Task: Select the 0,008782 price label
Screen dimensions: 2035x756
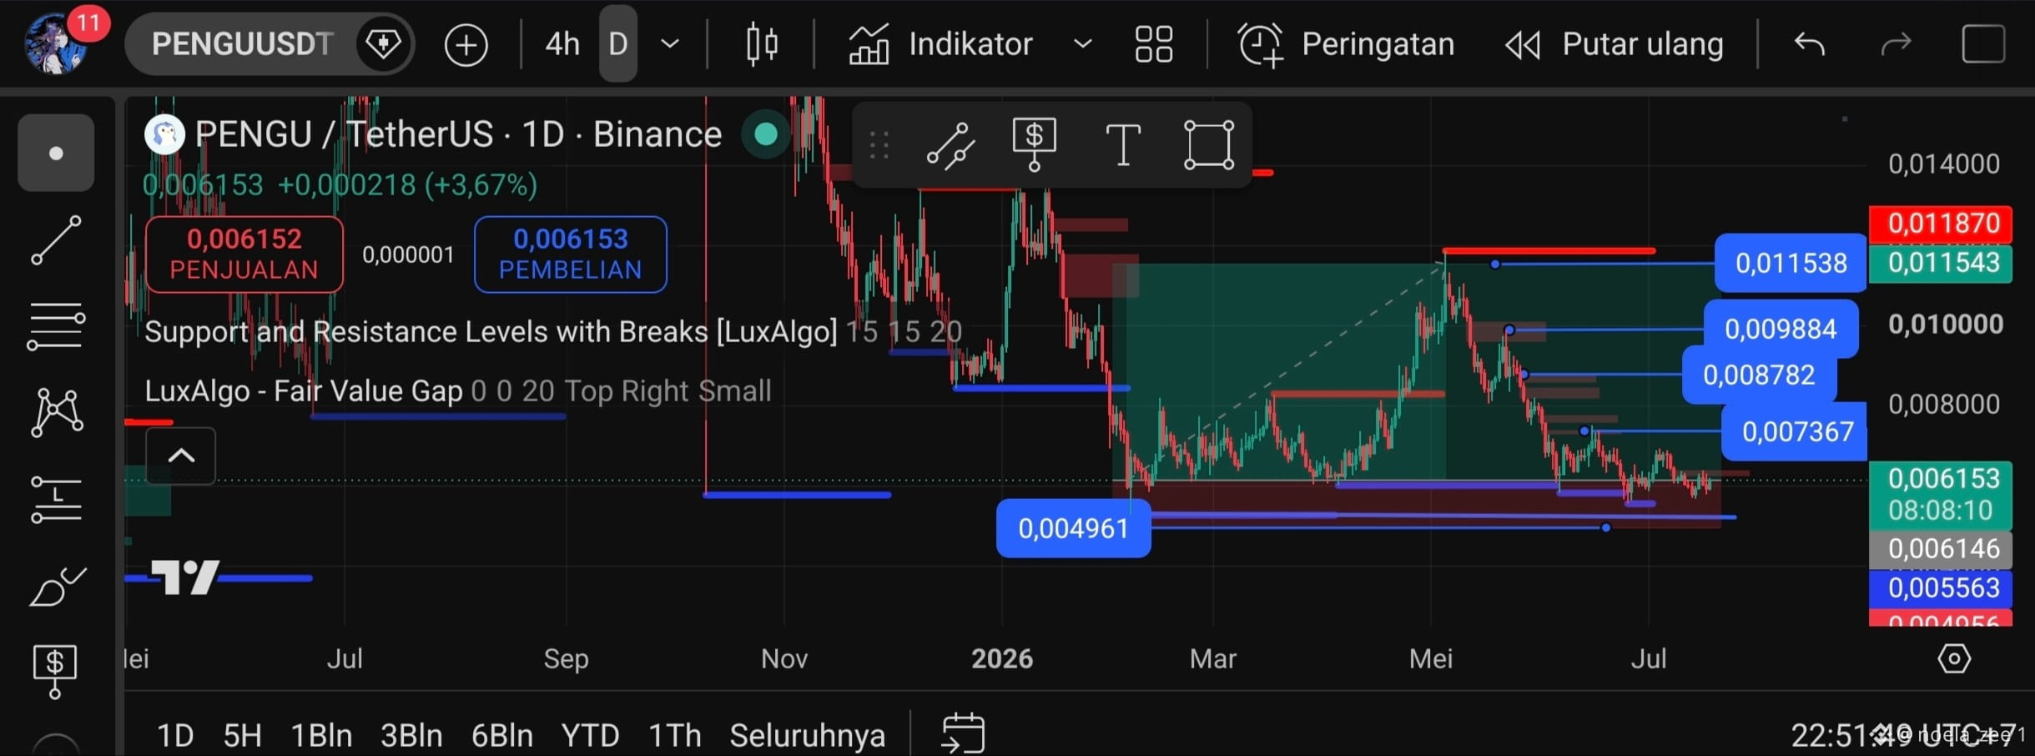Action: [1759, 375]
